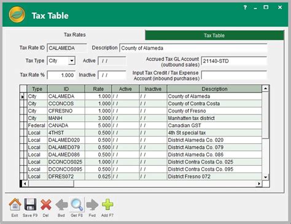This screenshot has width=291, height=224.
Task: Select the DALAMED079 ID cell
Action: 66,147
